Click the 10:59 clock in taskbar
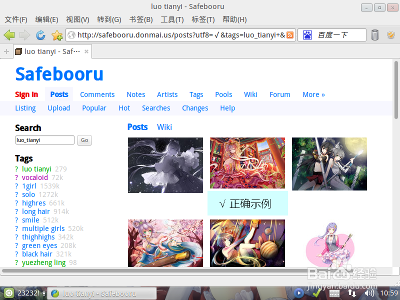The image size is (400, 300). (389, 293)
